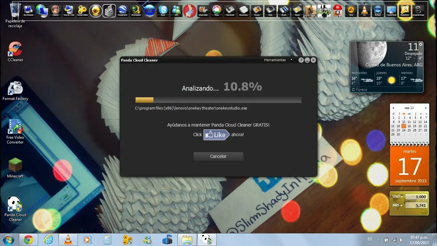This screenshot has width=437, height=246.
Task: Open the ARS currency dropdown in the gadget
Action: tap(398, 205)
